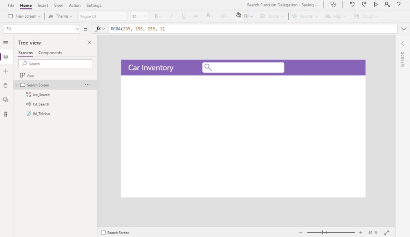Toggle the hamburger menu in left rail
The height and width of the screenshot is (237, 410).
coord(6,43)
